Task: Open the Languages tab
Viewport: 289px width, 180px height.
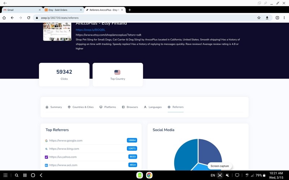Action: (x=153, y=107)
